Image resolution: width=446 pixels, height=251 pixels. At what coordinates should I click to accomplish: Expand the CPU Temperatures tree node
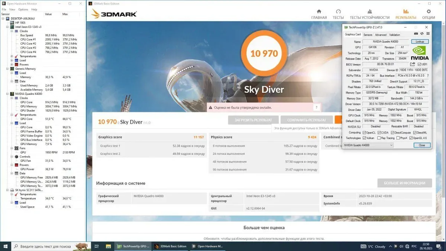pos(12,56)
